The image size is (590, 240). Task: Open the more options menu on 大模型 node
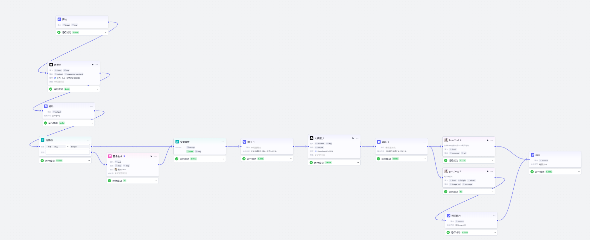pos(97,65)
